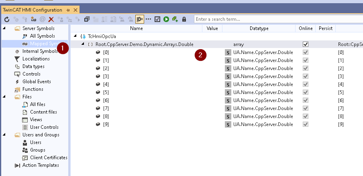Close the TwinCAT HMI Configuration tab

(x=75, y=10)
